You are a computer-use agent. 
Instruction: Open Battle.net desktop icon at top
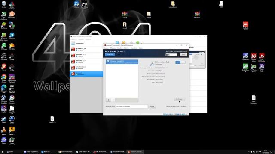click(x=76, y=4)
